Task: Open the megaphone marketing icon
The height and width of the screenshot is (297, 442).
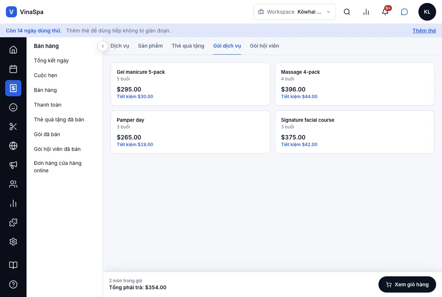Action: (x=13, y=165)
